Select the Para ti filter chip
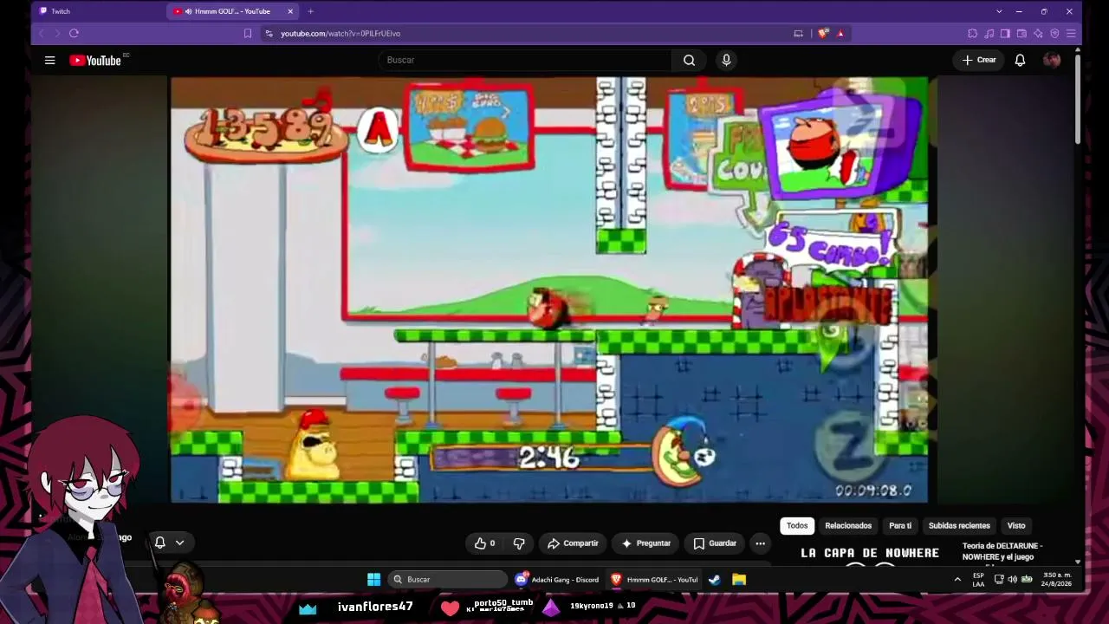1109x624 pixels. pyautogui.click(x=900, y=525)
